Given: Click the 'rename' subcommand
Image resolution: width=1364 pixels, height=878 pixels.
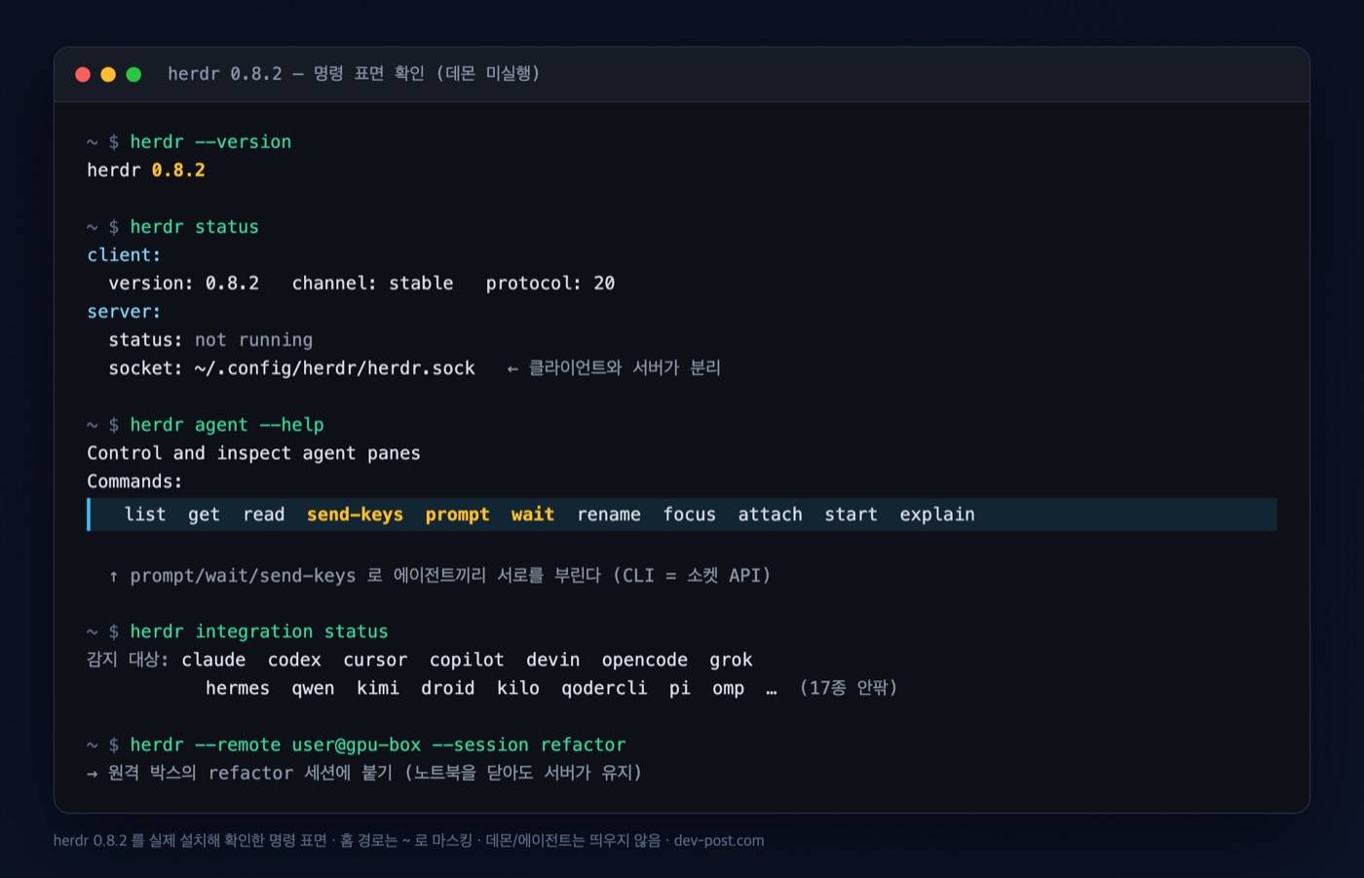Looking at the screenshot, I should point(609,515).
